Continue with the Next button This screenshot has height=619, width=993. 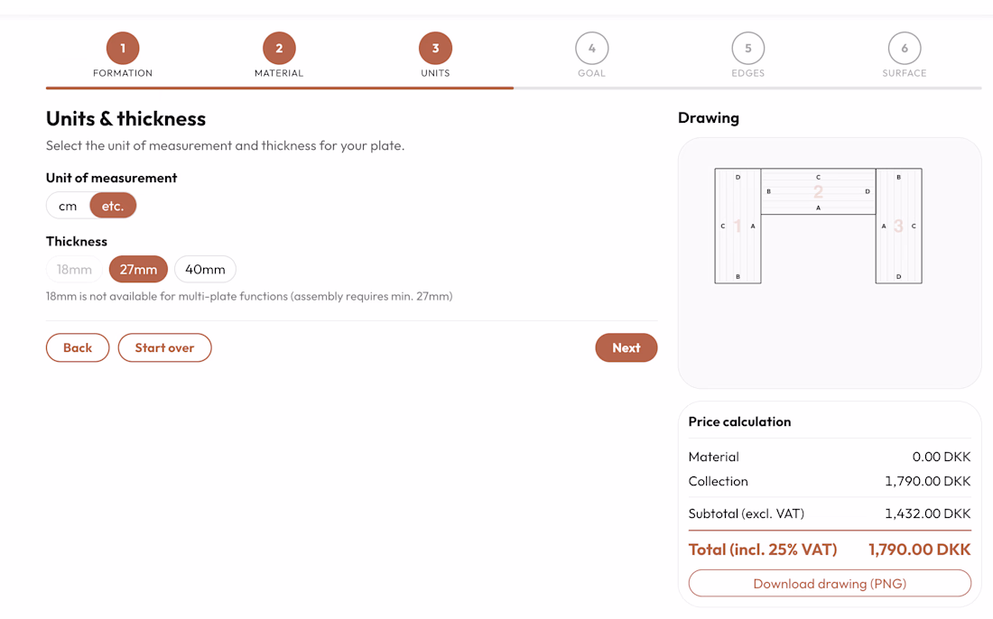626,347
